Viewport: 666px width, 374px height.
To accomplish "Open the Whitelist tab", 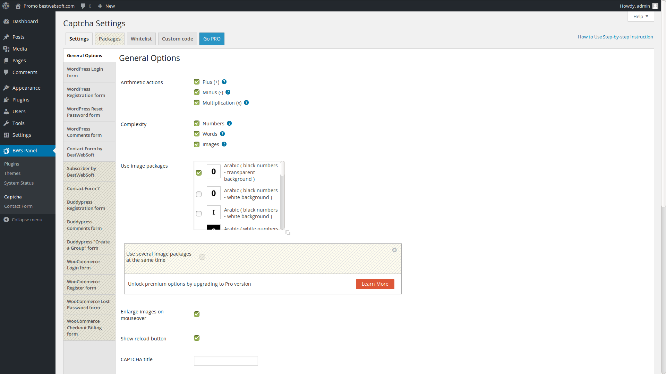I will [141, 39].
